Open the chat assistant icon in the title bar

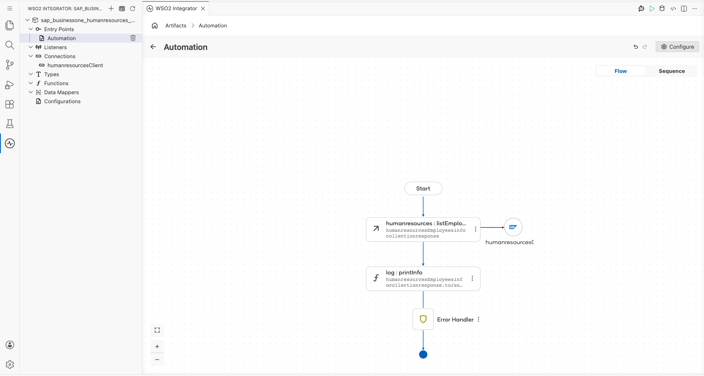[641, 8]
